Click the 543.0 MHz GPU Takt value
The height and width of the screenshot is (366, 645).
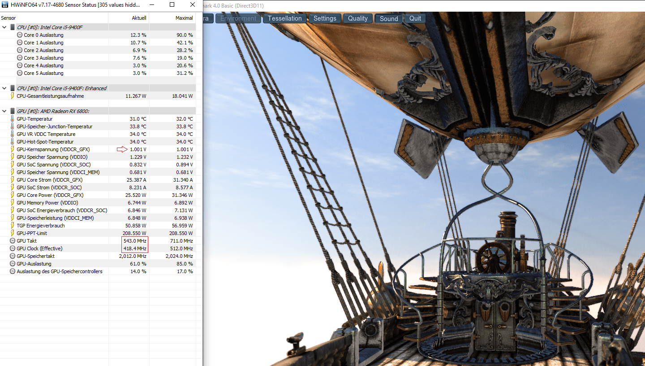135,241
